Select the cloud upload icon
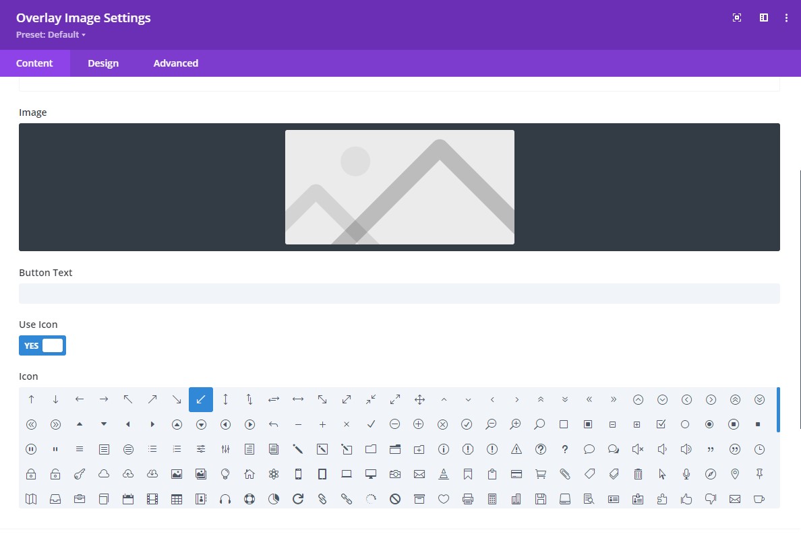 pos(128,474)
